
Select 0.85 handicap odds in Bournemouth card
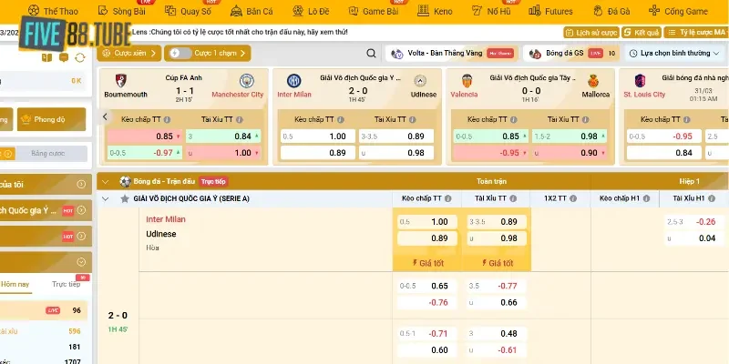coord(145,136)
